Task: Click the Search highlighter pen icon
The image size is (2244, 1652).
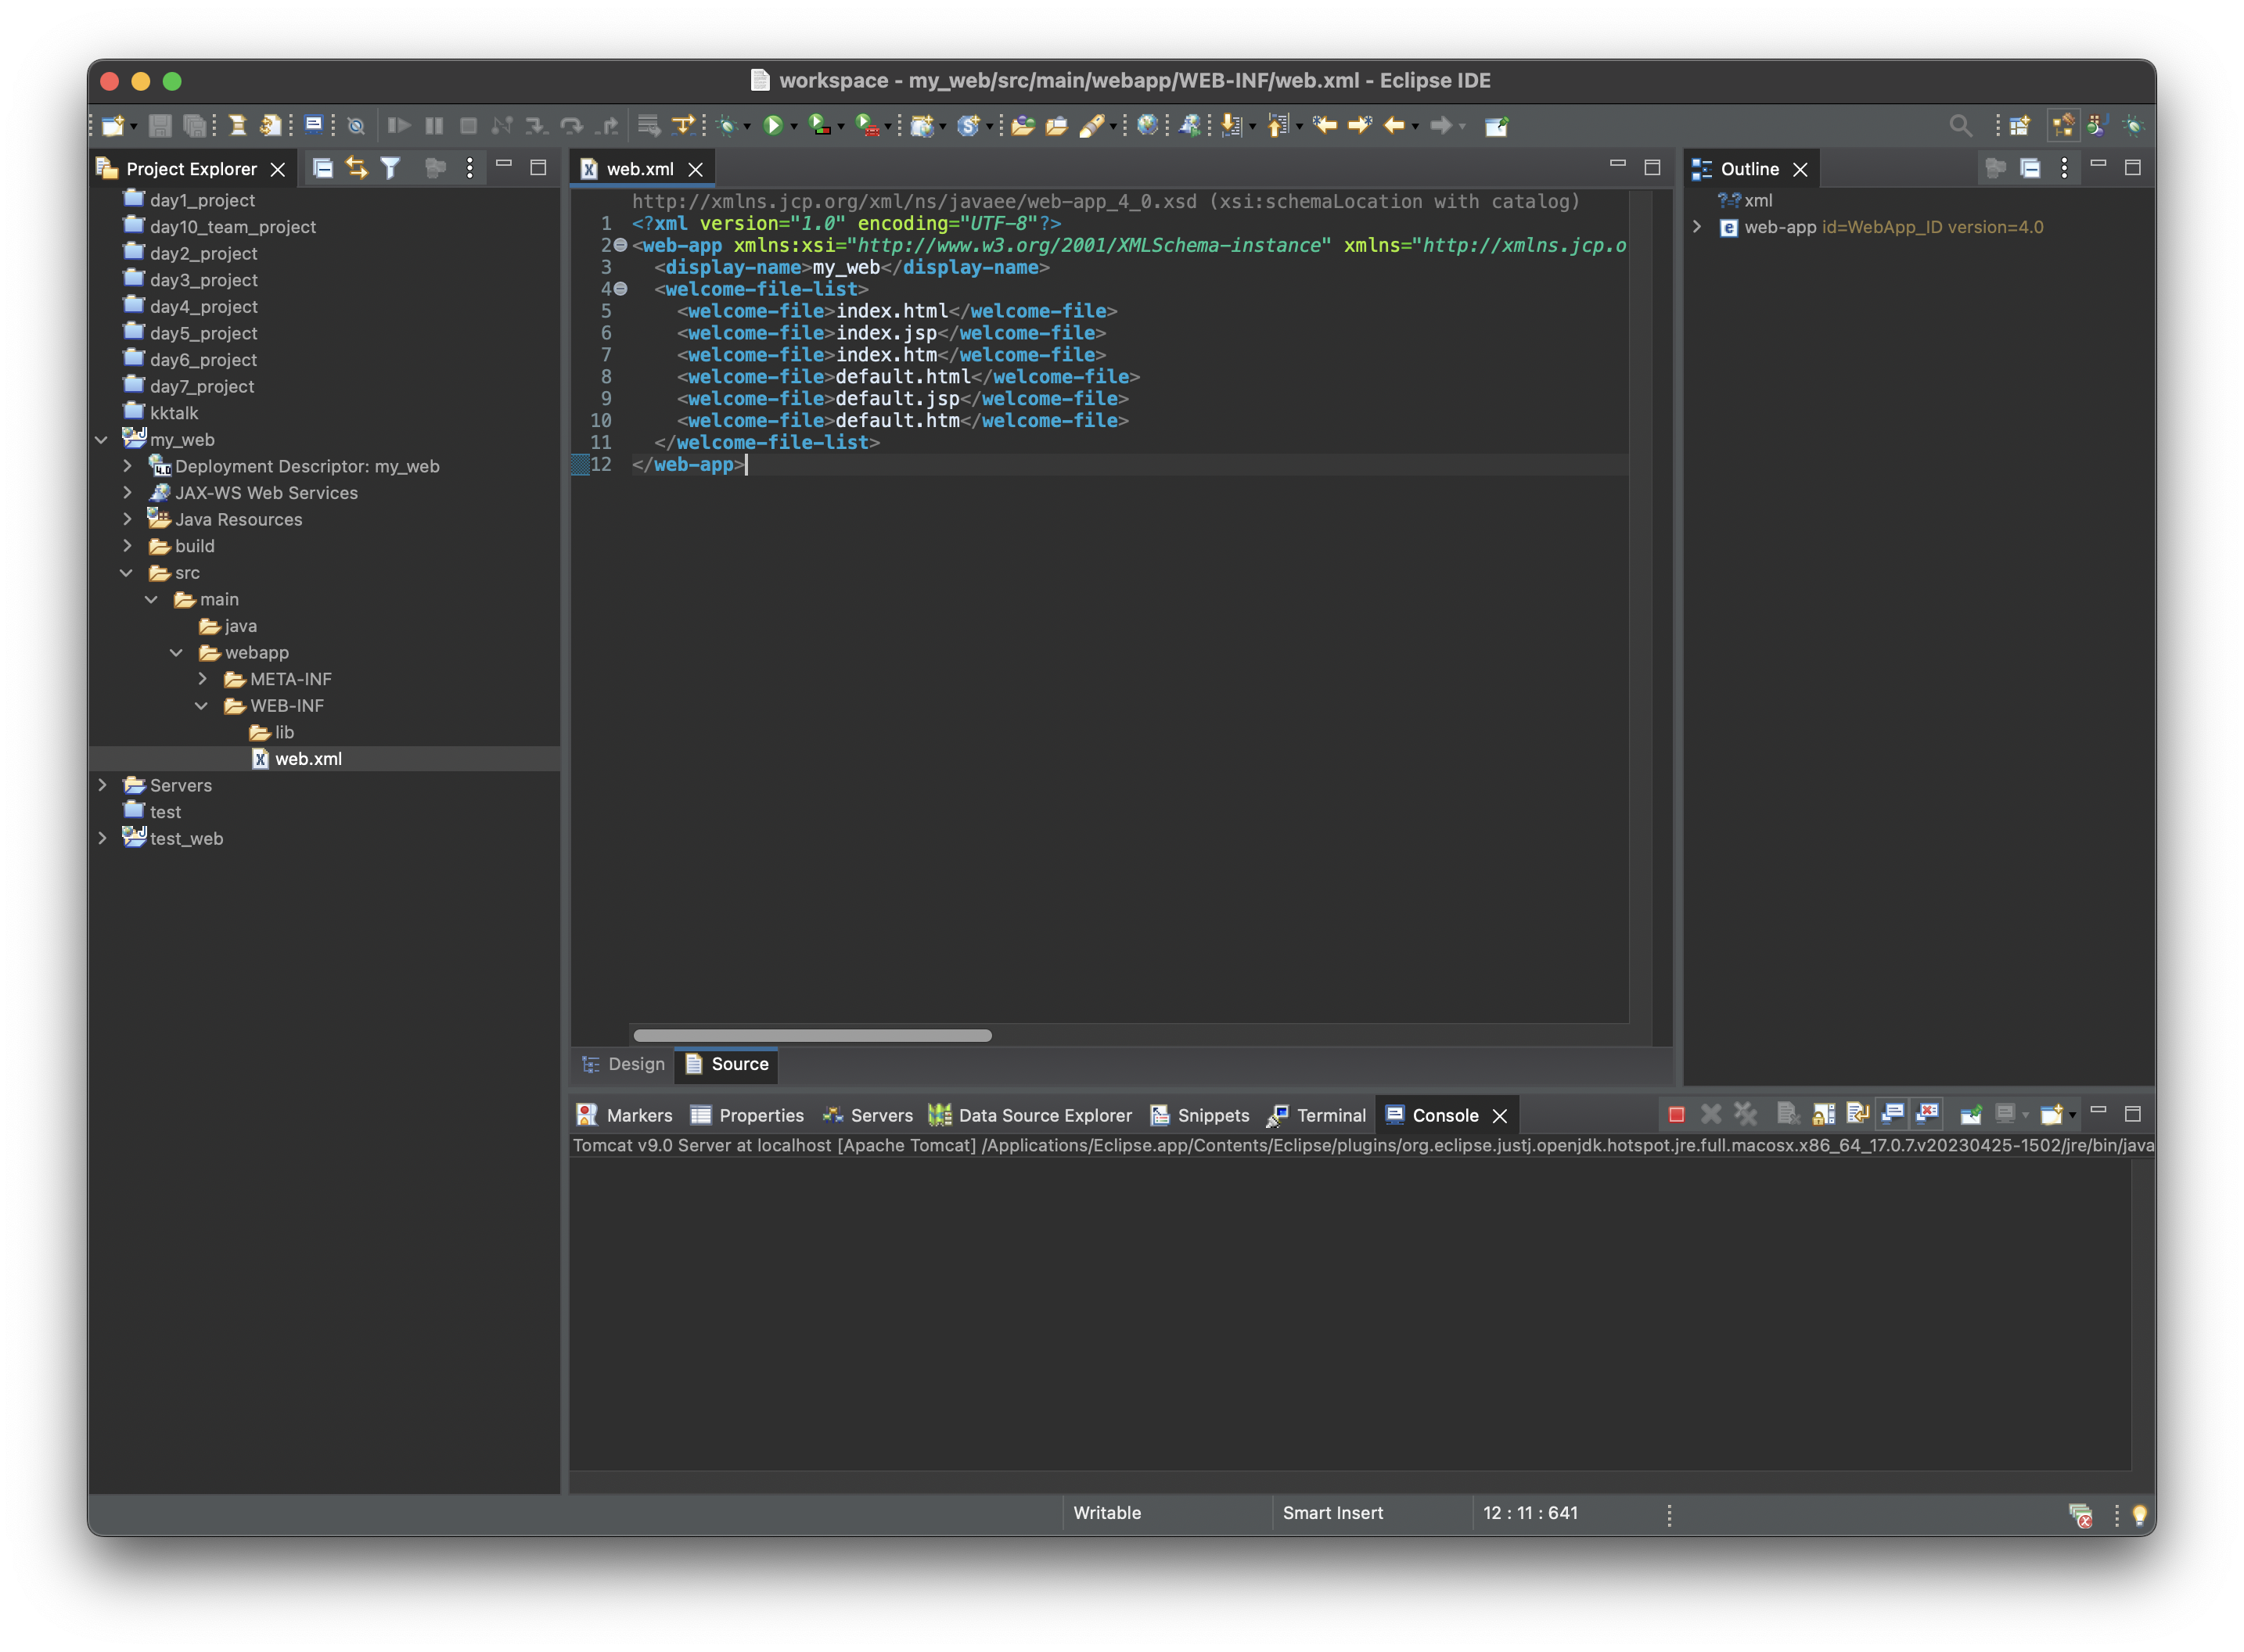Action: pyautogui.click(x=1091, y=126)
